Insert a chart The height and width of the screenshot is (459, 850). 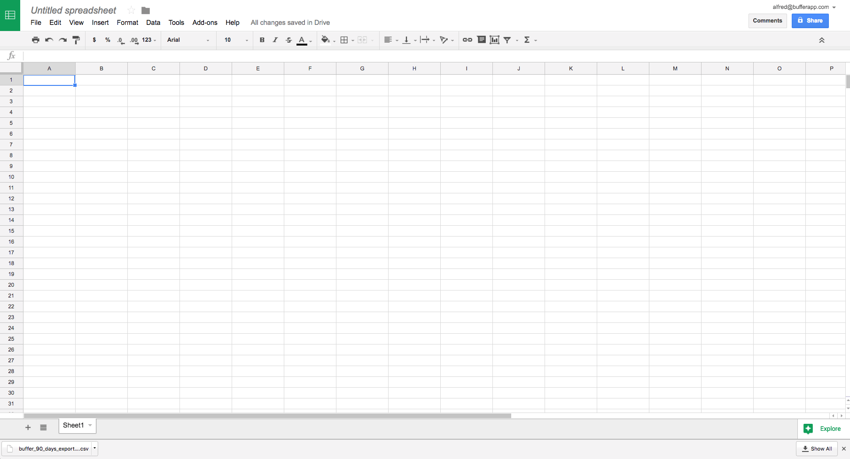pos(494,40)
